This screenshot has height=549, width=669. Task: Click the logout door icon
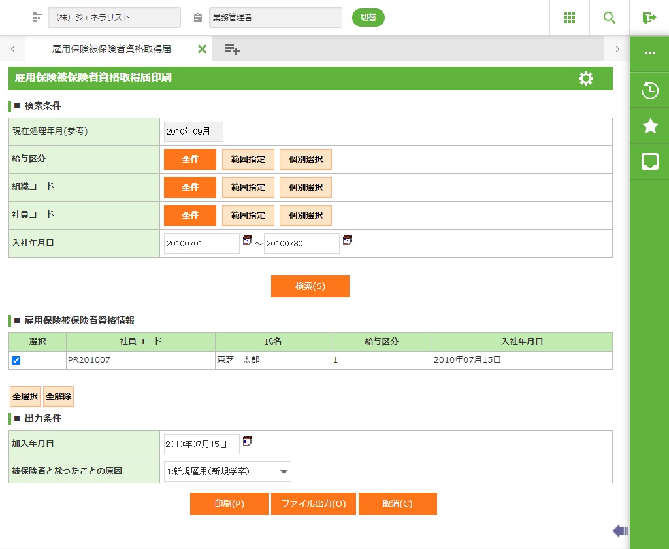[x=649, y=18]
